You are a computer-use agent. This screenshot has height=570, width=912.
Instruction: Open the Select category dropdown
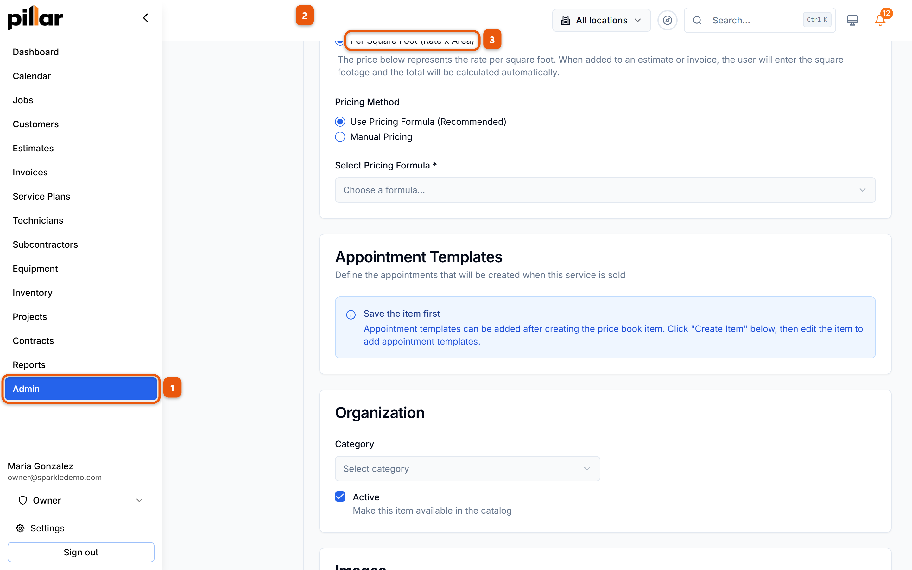(467, 469)
